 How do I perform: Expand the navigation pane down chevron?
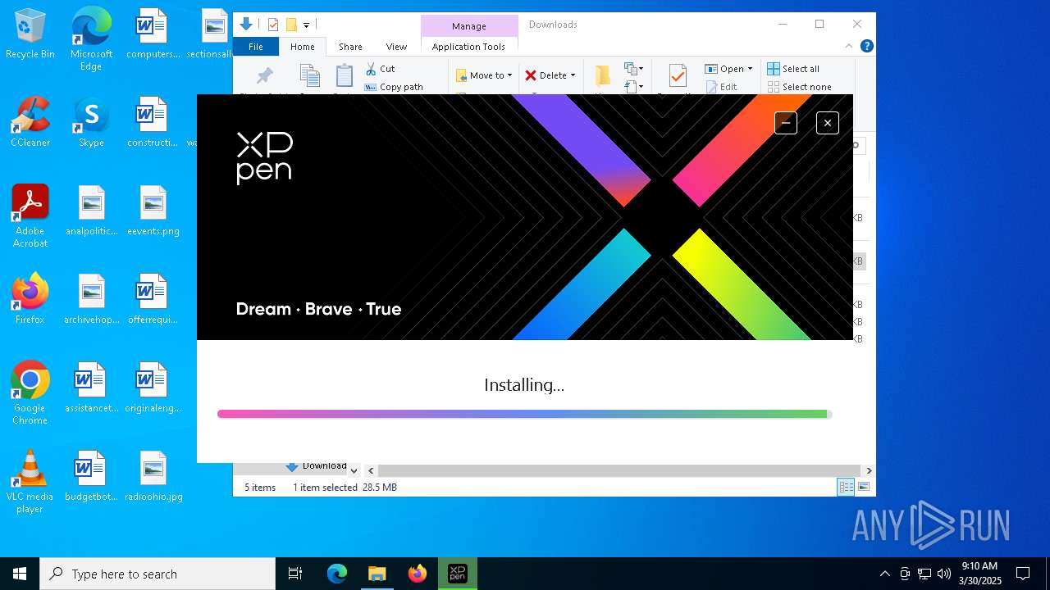click(354, 470)
